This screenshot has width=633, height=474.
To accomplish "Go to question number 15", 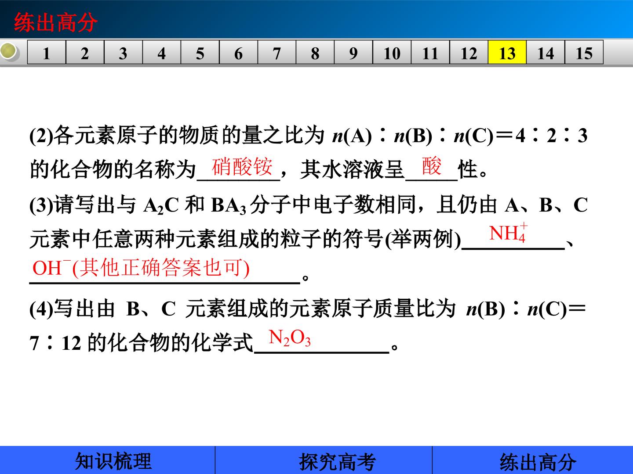I will coord(584,53).
